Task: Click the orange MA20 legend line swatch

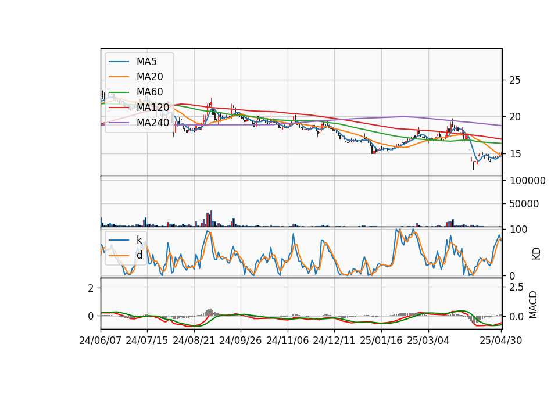Action: click(119, 77)
